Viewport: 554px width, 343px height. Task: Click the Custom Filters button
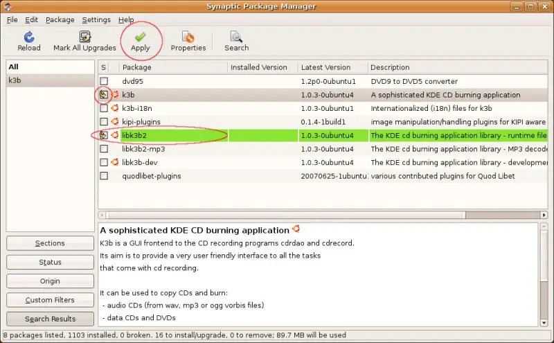(x=50, y=300)
